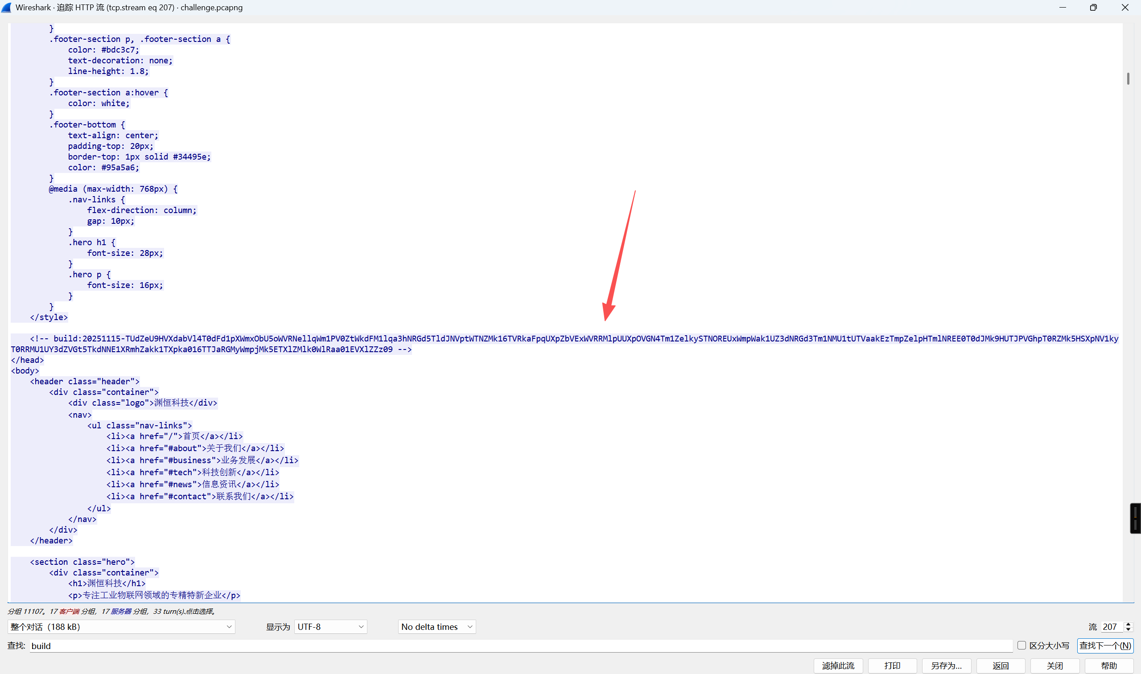Restore down the window size

(1093, 7)
